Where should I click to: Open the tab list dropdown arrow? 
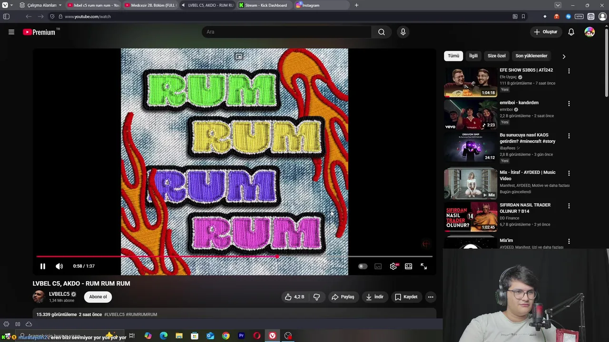pyautogui.click(x=558, y=5)
